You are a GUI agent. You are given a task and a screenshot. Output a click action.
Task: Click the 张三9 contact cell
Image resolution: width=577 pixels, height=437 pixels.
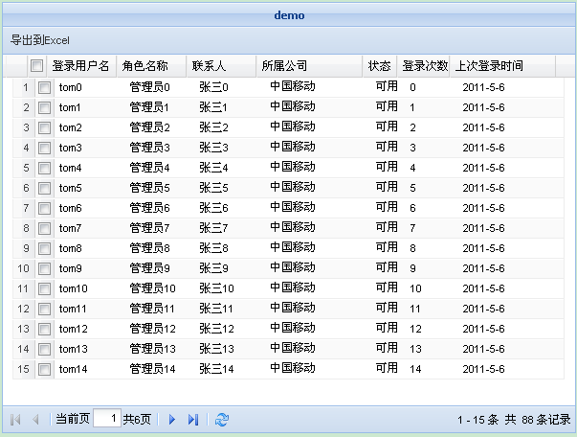[x=213, y=268]
